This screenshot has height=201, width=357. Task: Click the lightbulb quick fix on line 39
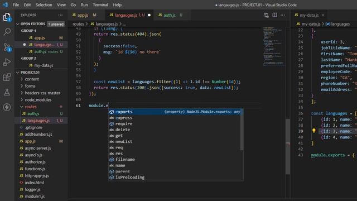[x=314, y=131]
